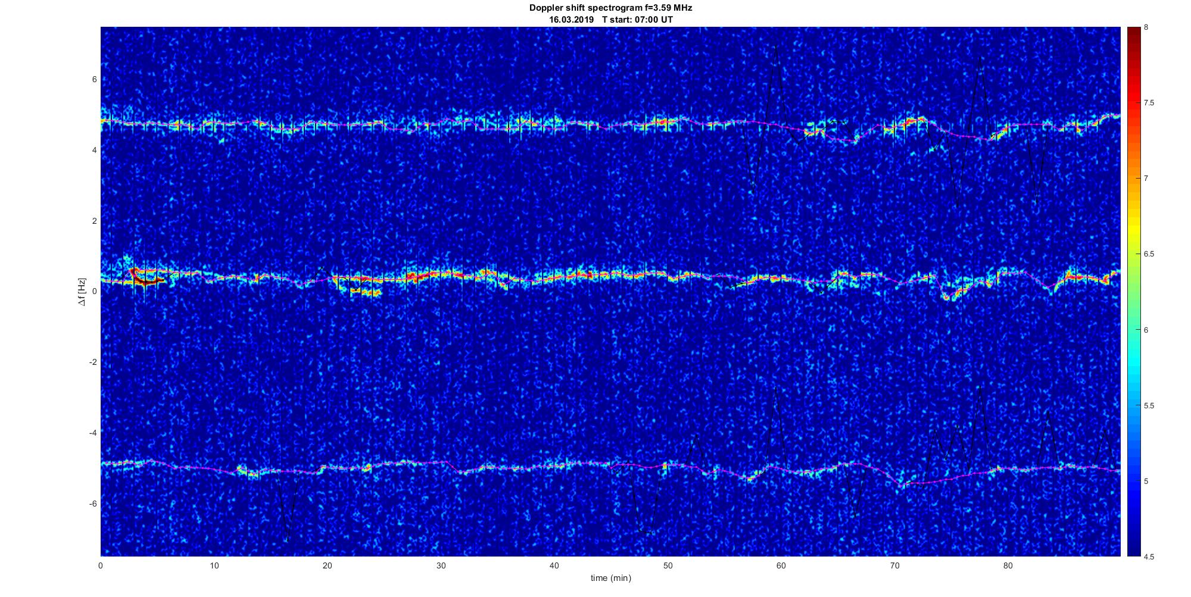Image resolution: width=1191 pixels, height=597 pixels.
Task: Click the plot title 'Doppler shift spectrogram f=3.59 MHz'
Action: (610, 8)
